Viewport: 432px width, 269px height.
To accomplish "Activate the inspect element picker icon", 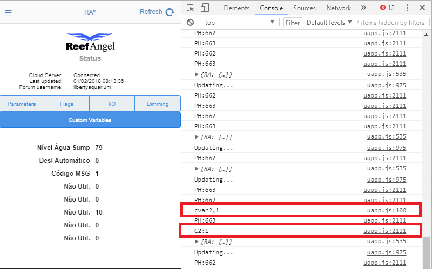I will (191, 8).
